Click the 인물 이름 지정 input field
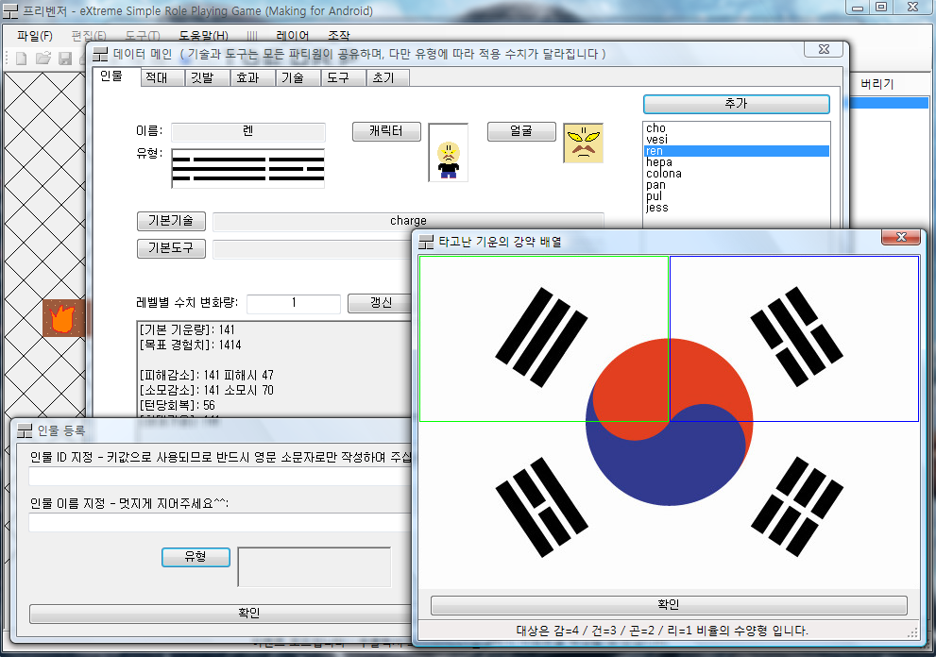The image size is (936, 657). tap(221, 523)
